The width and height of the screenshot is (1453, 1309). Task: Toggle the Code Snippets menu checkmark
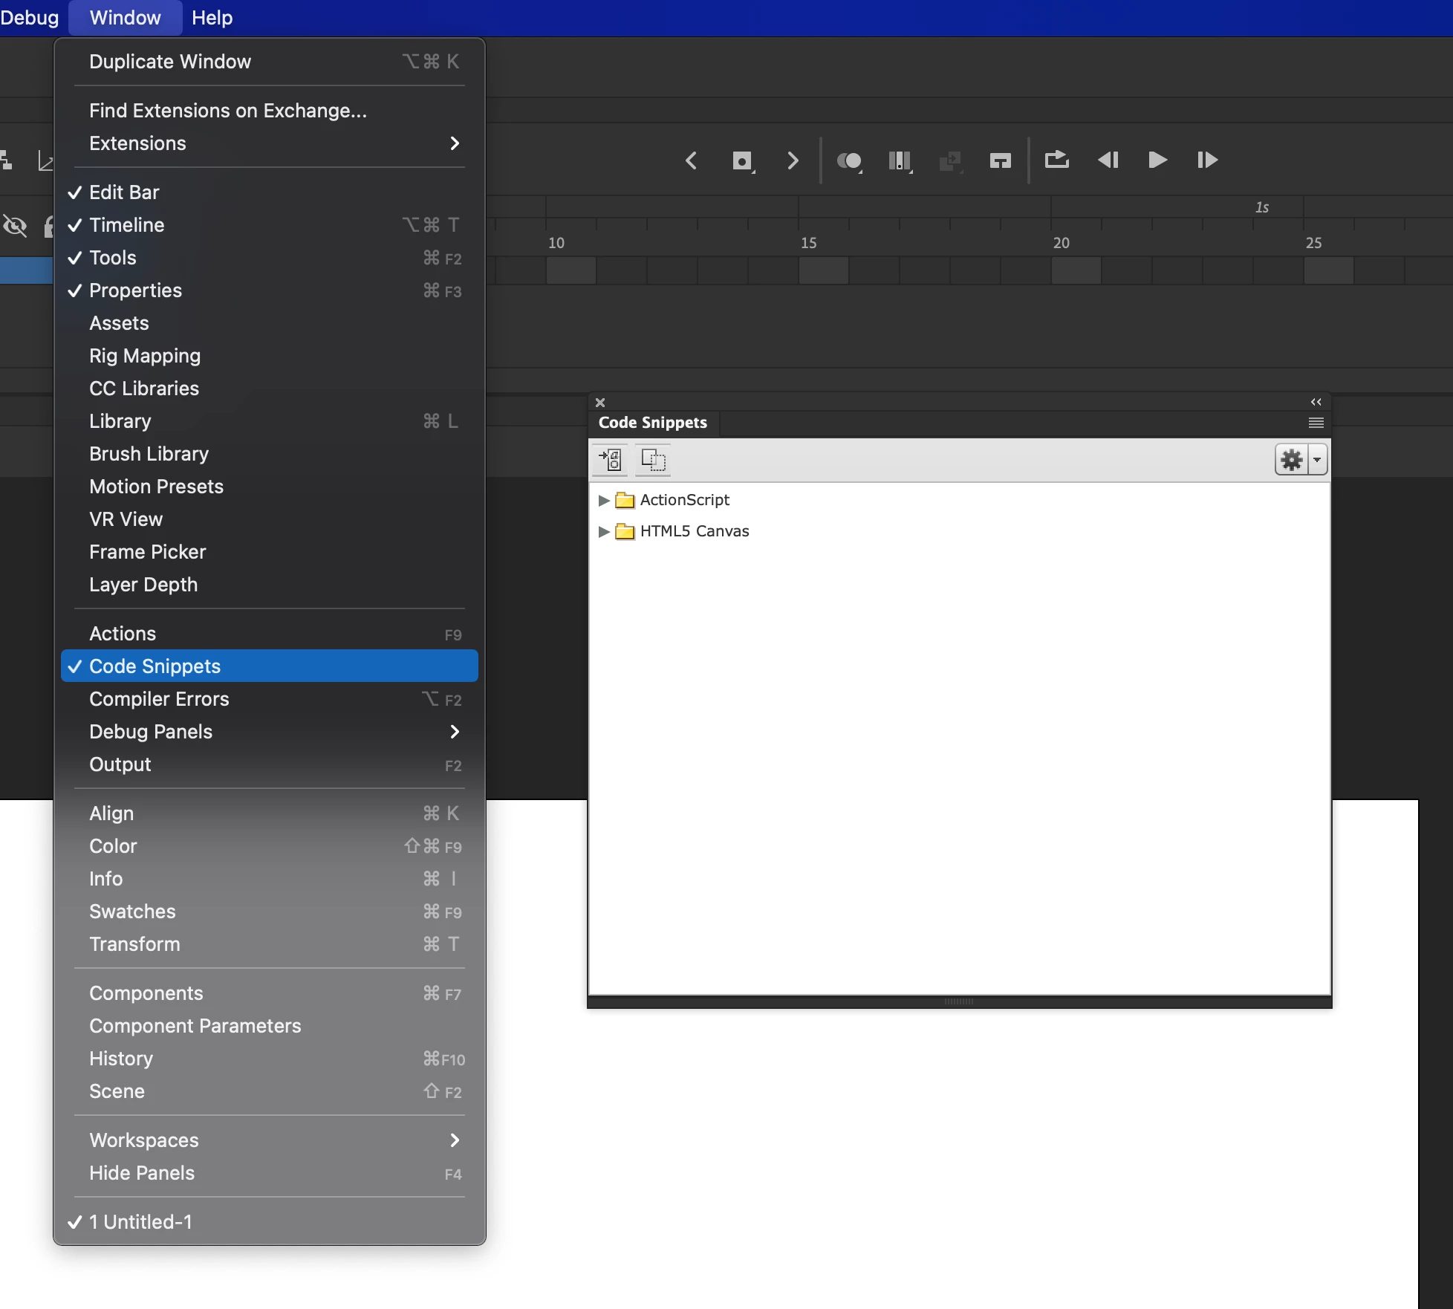155,666
